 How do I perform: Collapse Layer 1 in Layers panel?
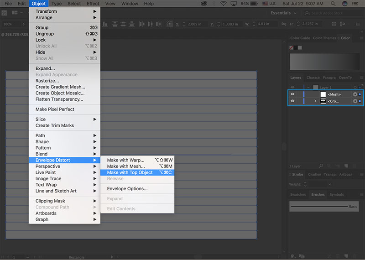pyautogui.click(x=308, y=88)
